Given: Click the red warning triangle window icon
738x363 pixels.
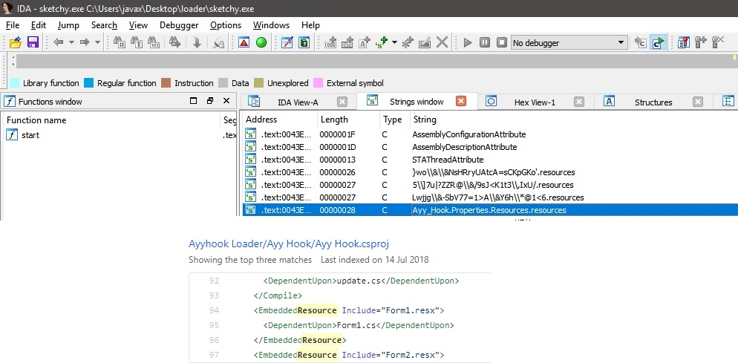Looking at the screenshot, I should (244, 43).
